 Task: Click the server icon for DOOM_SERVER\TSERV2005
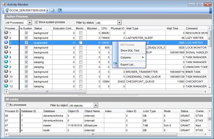click(7, 10)
